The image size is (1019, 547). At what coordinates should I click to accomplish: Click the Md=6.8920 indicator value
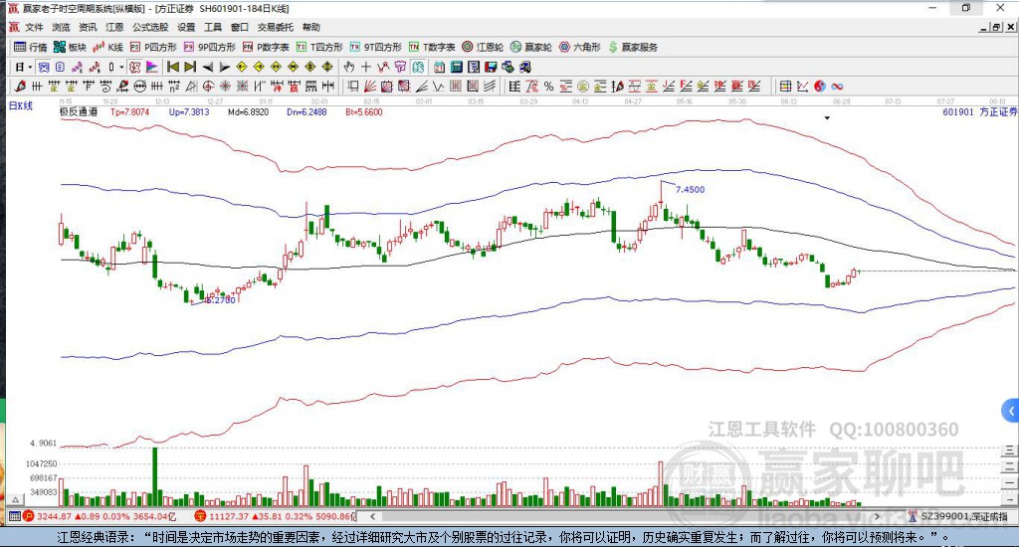[248, 111]
